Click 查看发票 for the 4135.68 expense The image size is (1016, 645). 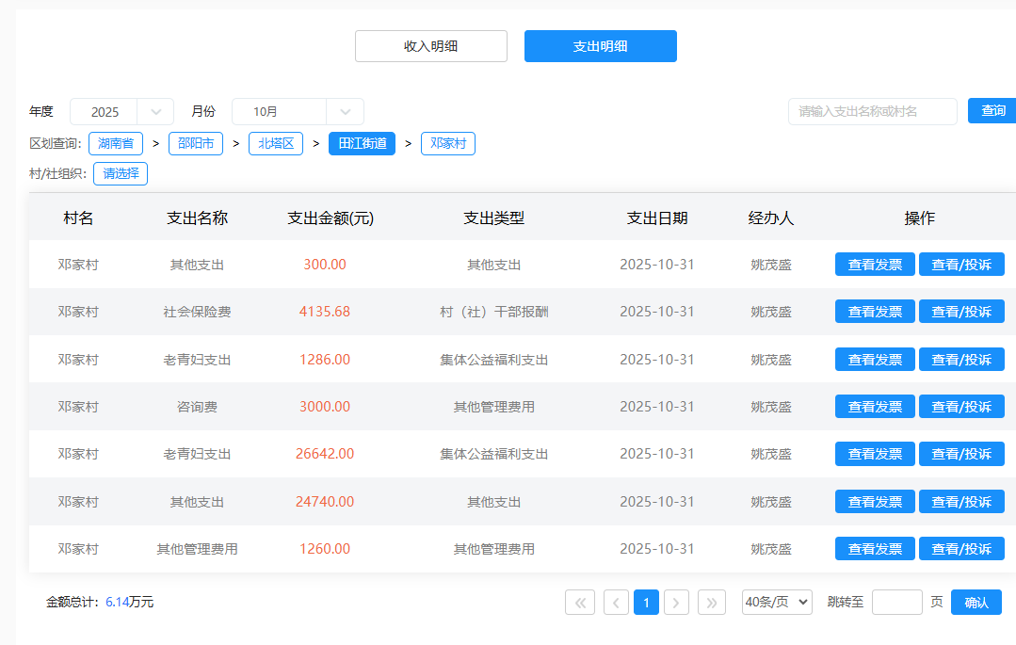[875, 312]
